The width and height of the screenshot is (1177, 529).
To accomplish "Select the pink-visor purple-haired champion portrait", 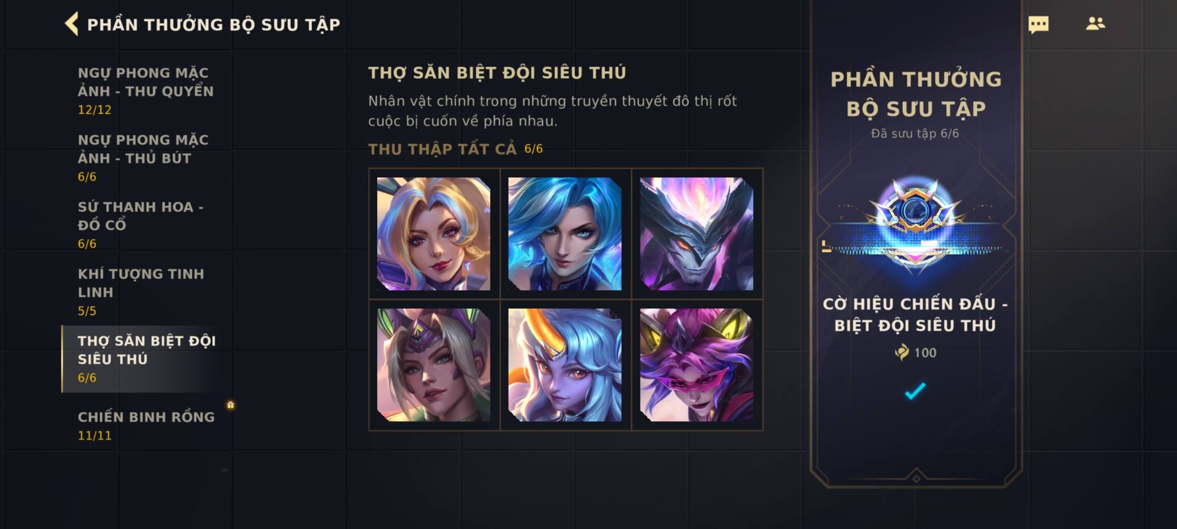I will pos(696,365).
